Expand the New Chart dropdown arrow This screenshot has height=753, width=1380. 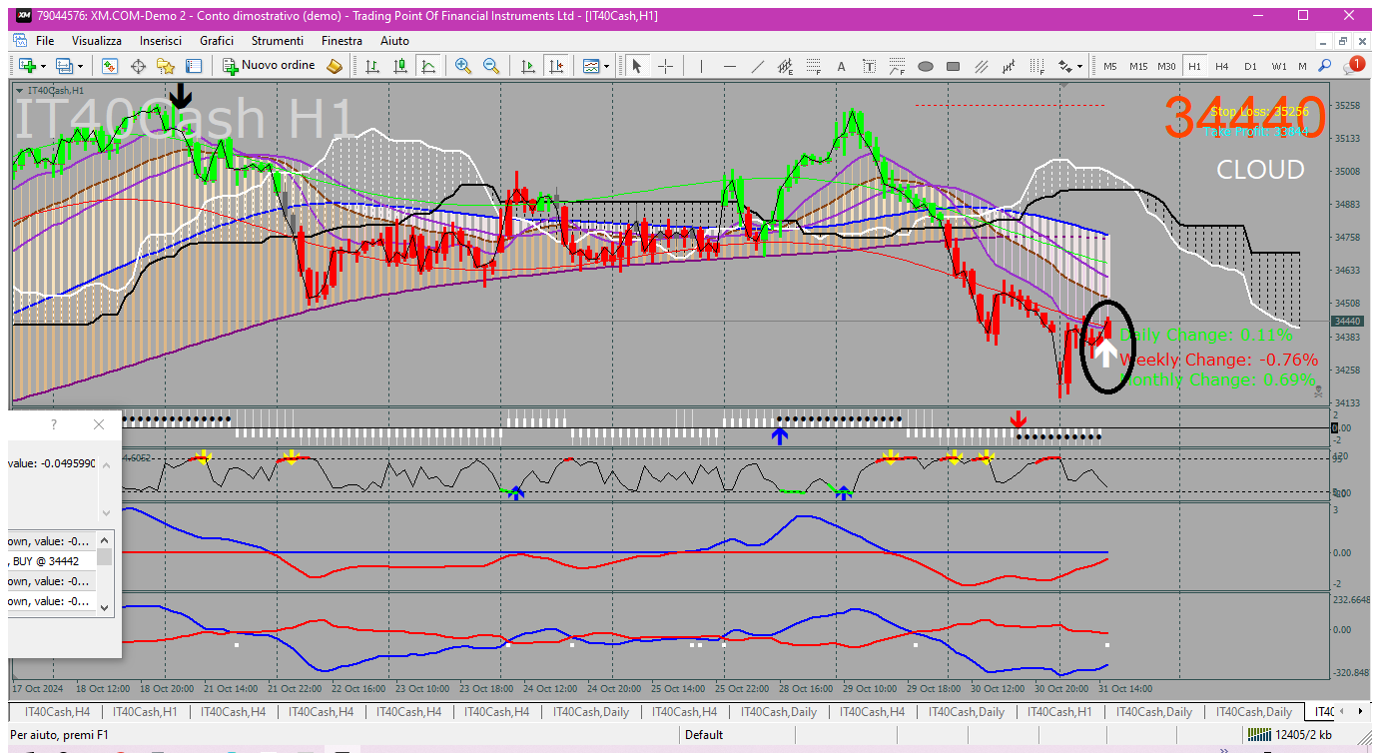(x=42, y=67)
